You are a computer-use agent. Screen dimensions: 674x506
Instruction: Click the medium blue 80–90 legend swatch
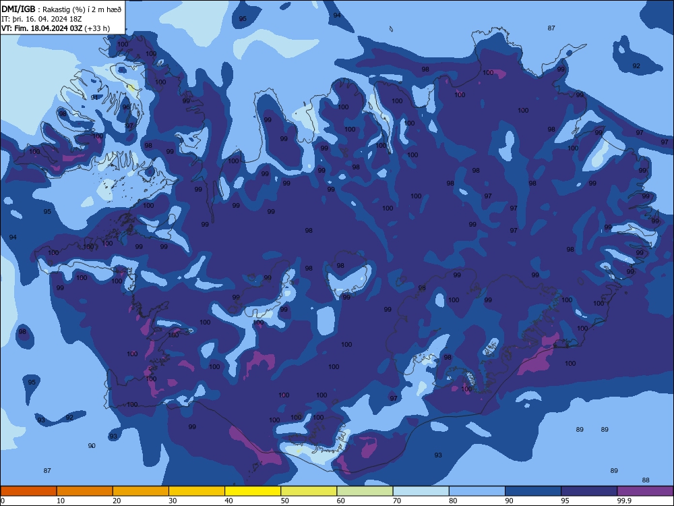click(x=477, y=491)
